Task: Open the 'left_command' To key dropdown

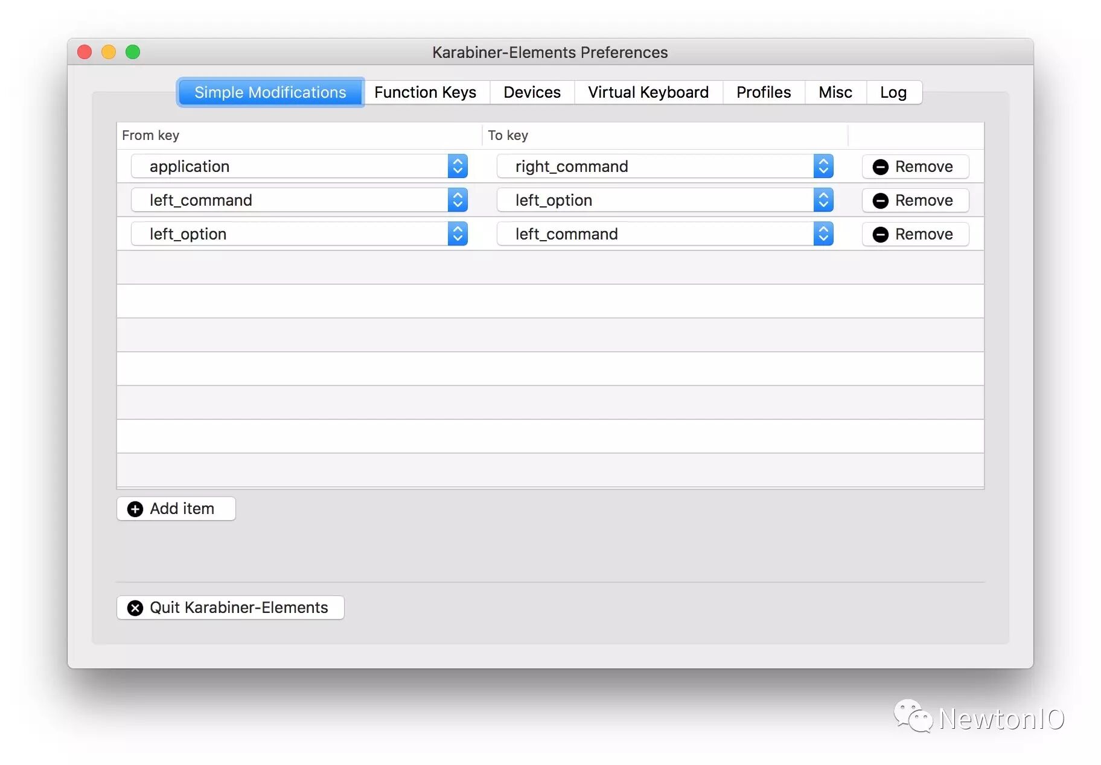Action: (665, 234)
